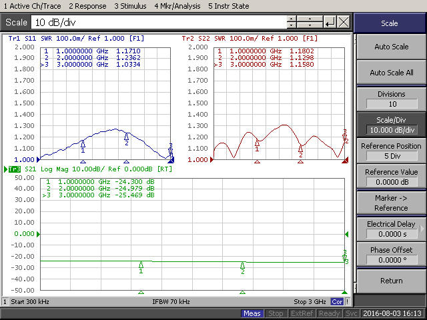The width and height of the screenshot is (427, 320).
Task: Click Tr2 marker 1 readout 1.1802
Action: (302, 51)
